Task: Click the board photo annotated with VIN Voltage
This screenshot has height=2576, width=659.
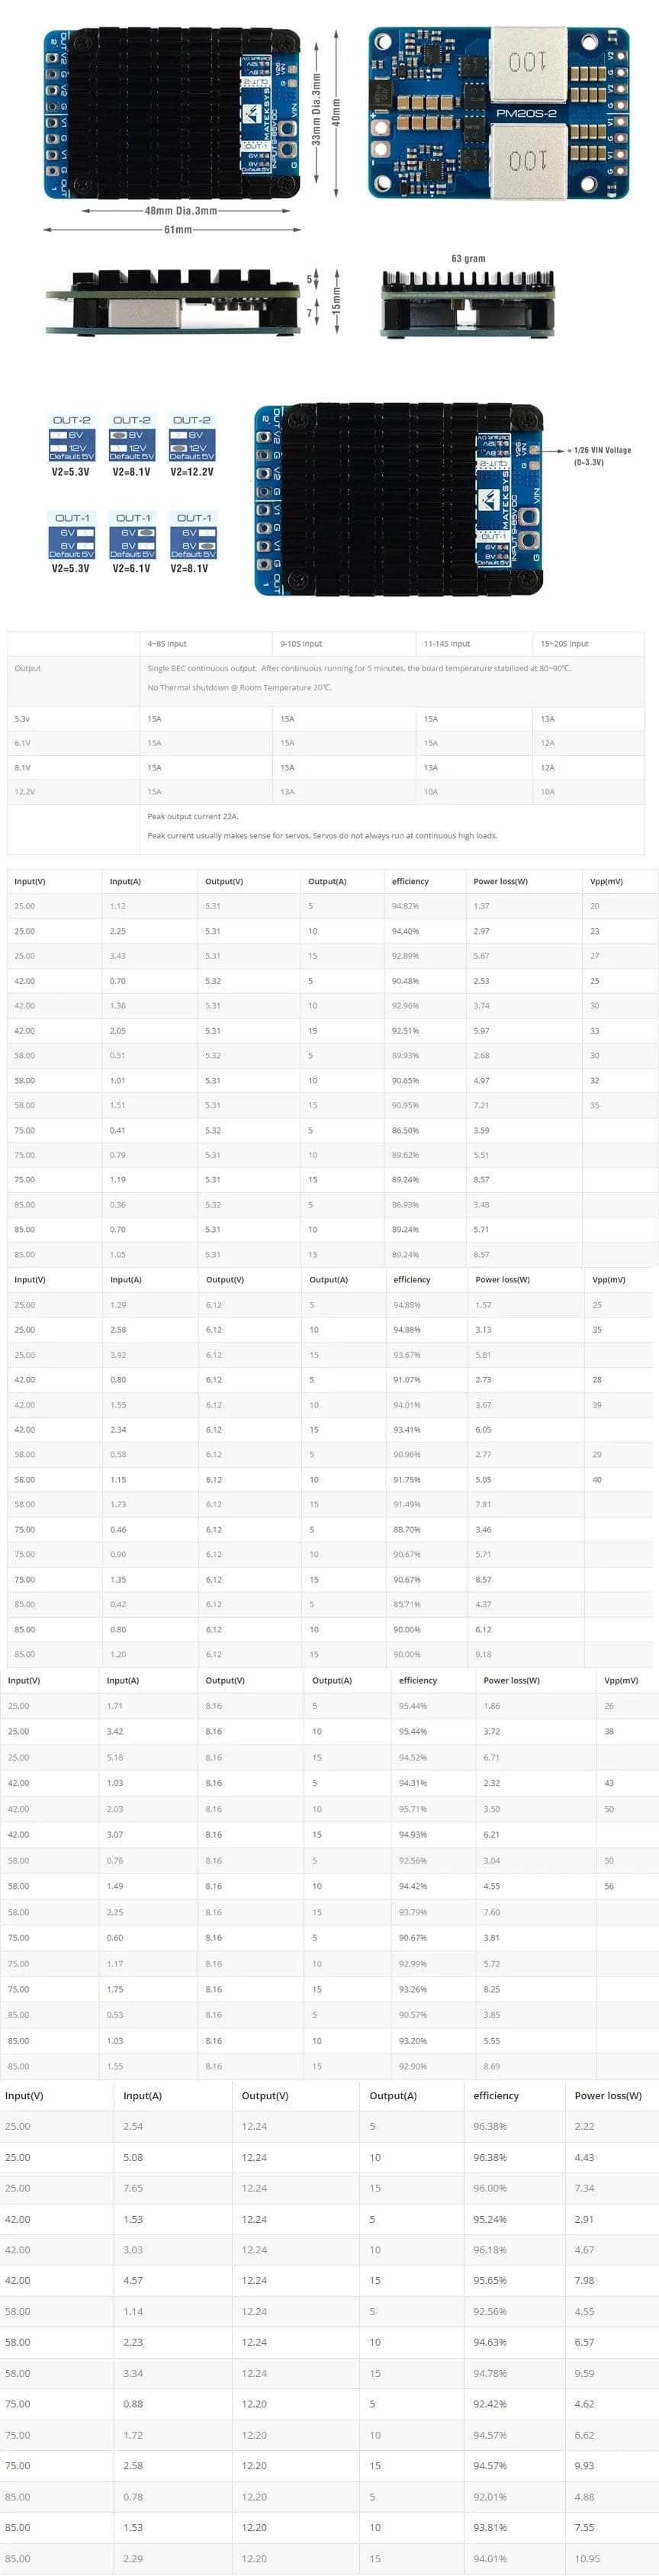Action: click(398, 499)
